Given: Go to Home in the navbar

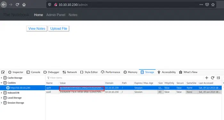Looking at the screenshot, I should (38, 15).
